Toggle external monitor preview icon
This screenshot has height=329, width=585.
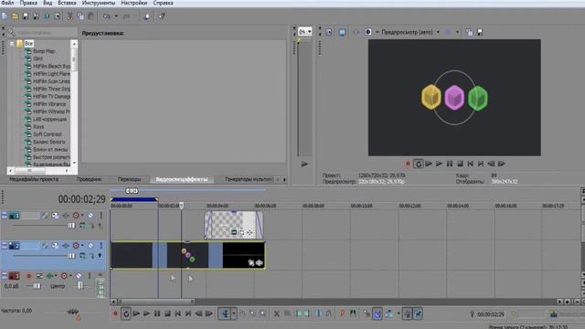pyautogui.click(x=342, y=32)
